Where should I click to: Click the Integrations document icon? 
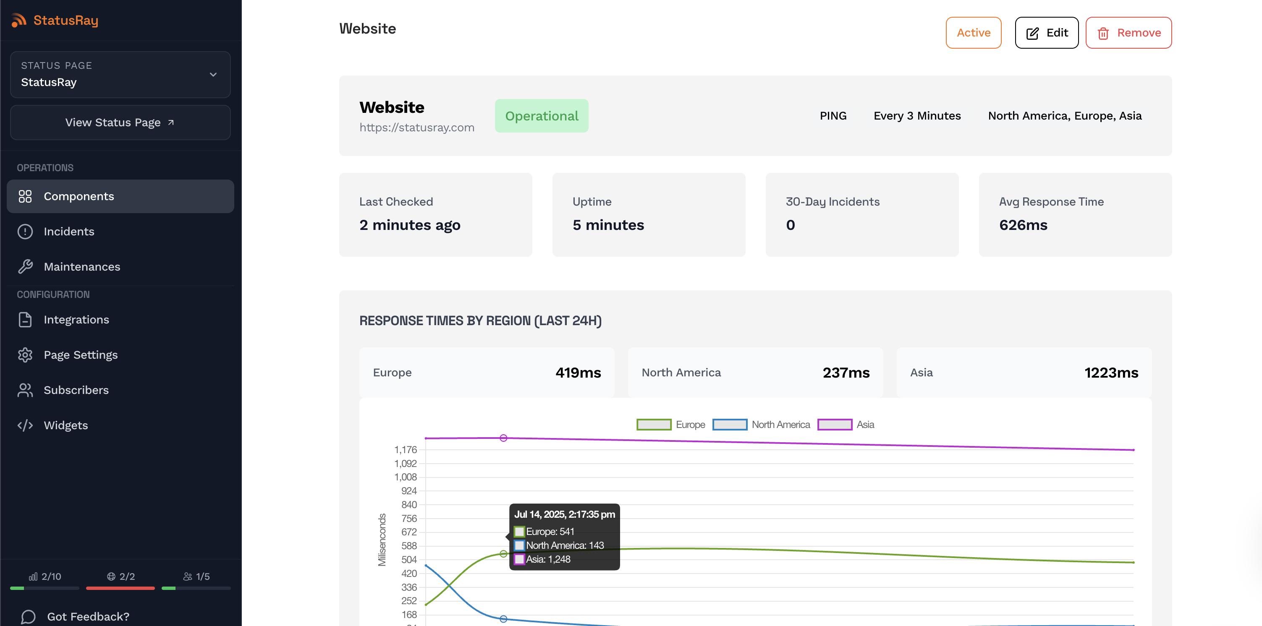[x=25, y=320]
